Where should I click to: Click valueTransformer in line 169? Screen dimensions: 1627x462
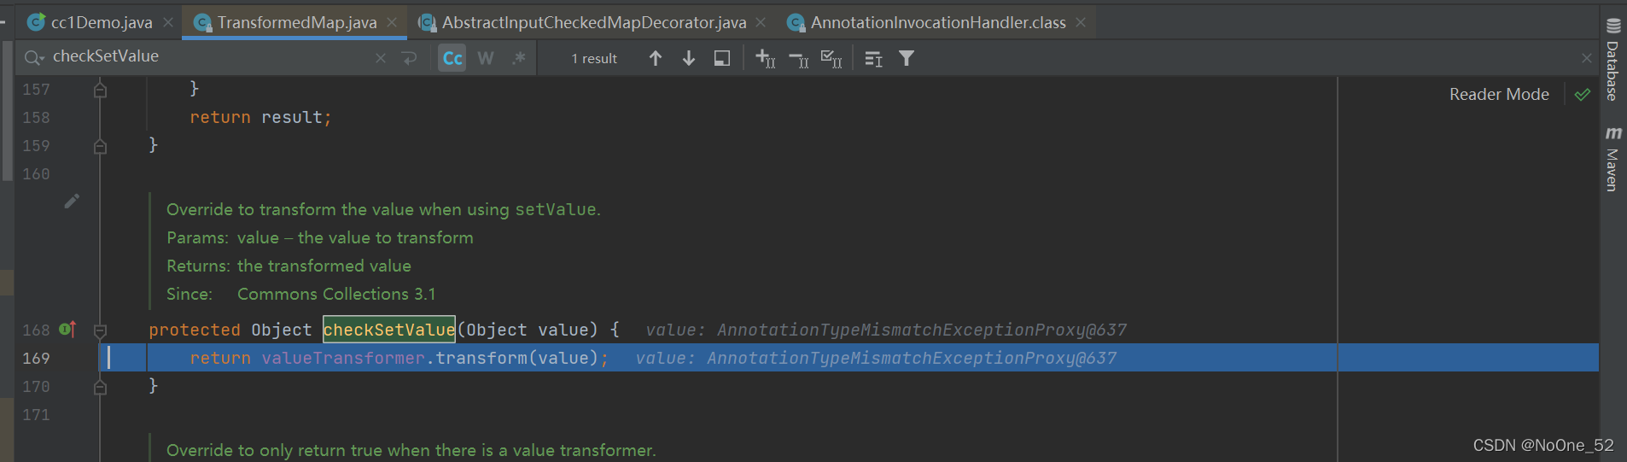click(x=343, y=358)
